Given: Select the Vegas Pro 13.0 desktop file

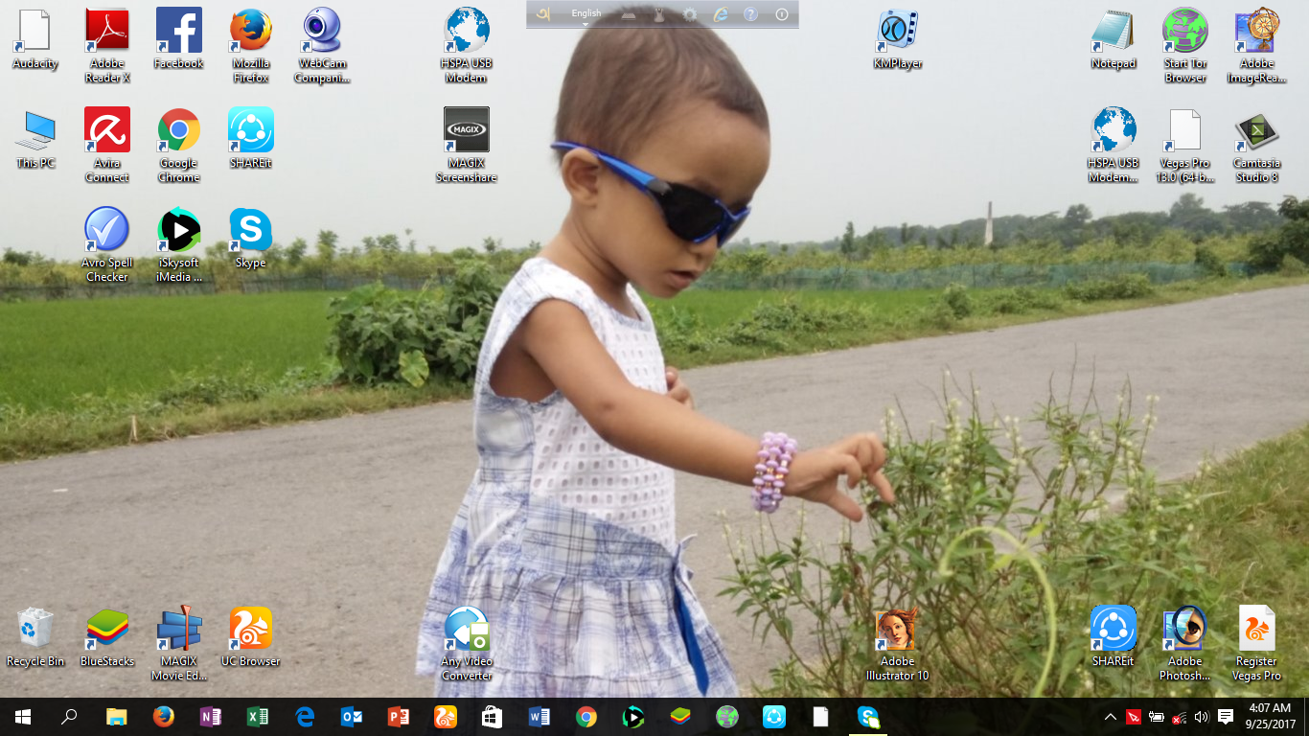Looking at the screenshot, I should click(1185, 146).
